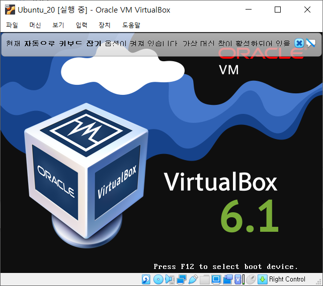Open the 파일 menu
The width and height of the screenshot is (323, 286).
pos(12,25)
